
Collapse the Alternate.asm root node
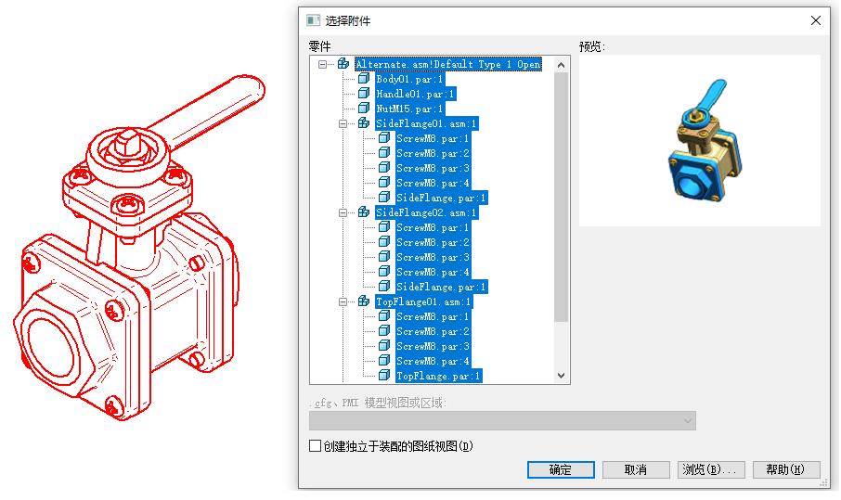322,64
